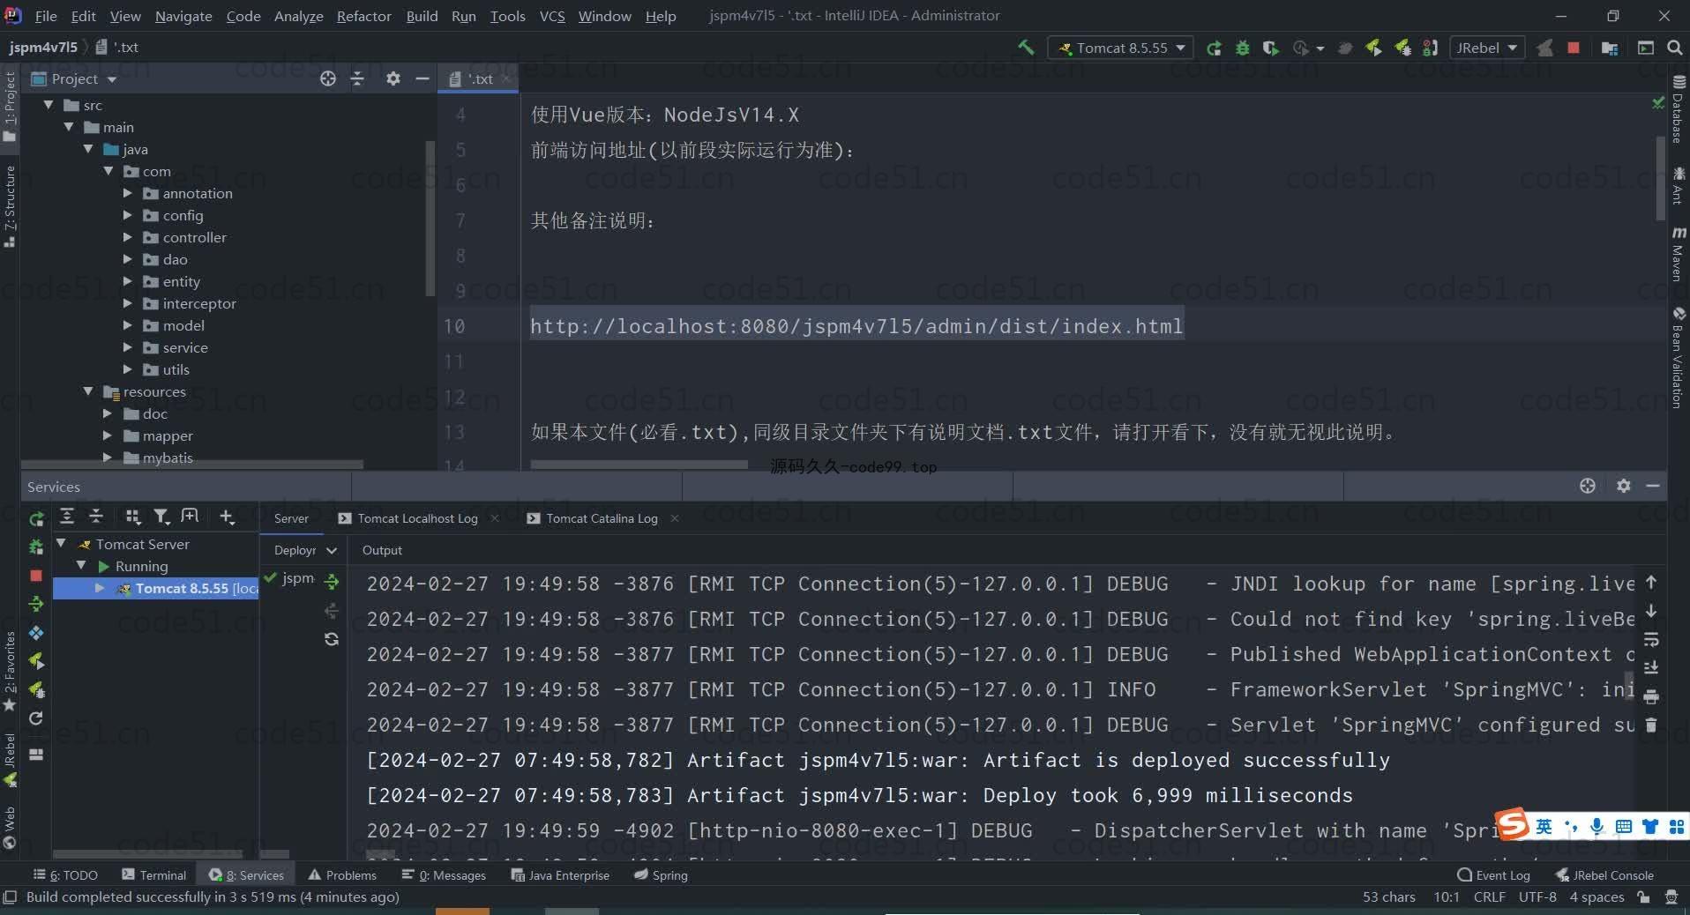Screen dimensions: 1690x915
Task: Open the Filter options in Services
Action: tap(161, 517)
